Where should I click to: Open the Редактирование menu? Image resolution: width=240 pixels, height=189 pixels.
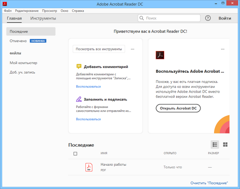pyautogui.click(x=27, y=11)
